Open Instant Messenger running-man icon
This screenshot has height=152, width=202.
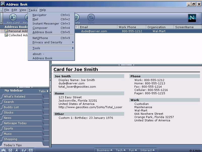[x=17, y=150]
